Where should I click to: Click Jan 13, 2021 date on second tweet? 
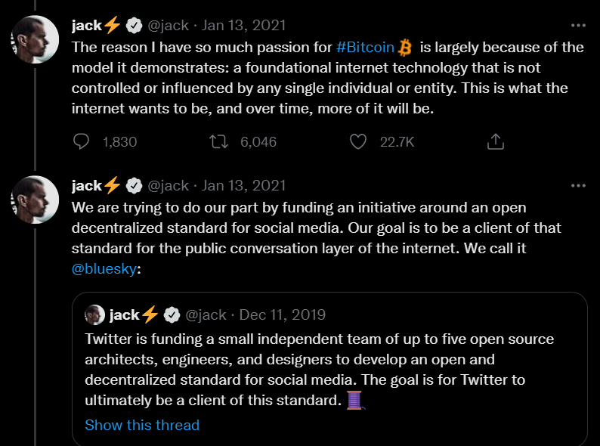244,186
